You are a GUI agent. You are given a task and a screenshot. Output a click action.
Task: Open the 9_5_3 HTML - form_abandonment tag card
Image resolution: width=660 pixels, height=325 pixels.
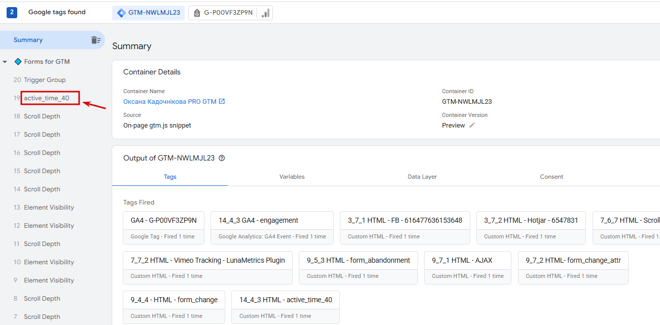(x=358, y=267)
